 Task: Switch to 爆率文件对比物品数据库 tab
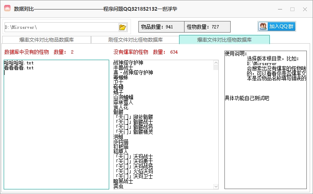(46, 40)
